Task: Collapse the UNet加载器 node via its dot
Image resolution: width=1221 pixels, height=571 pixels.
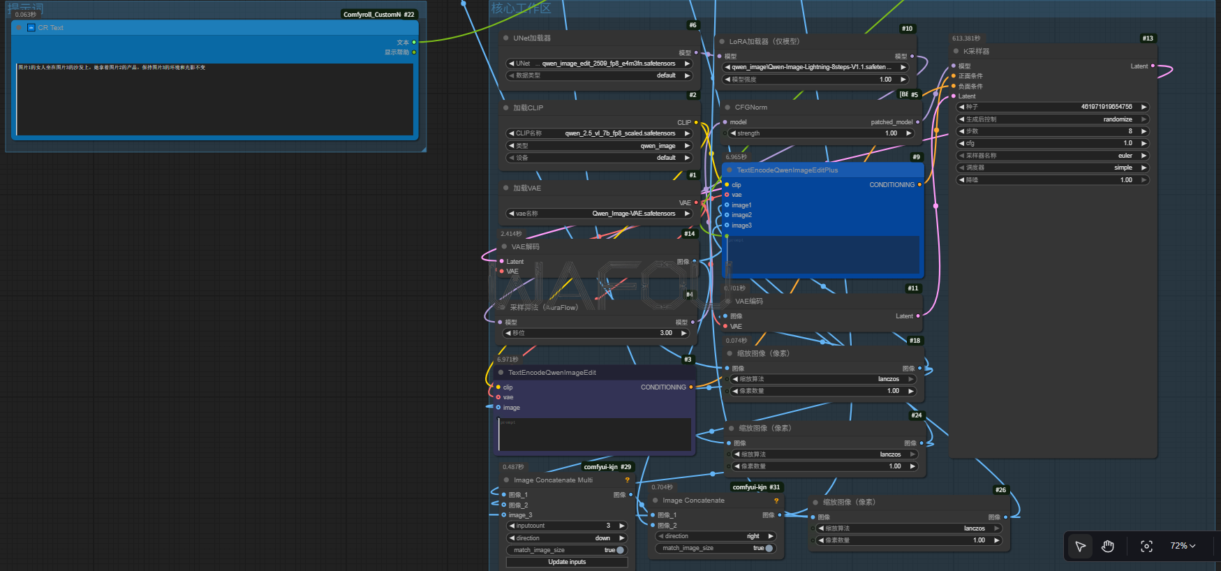Action: tap(506, 38)
